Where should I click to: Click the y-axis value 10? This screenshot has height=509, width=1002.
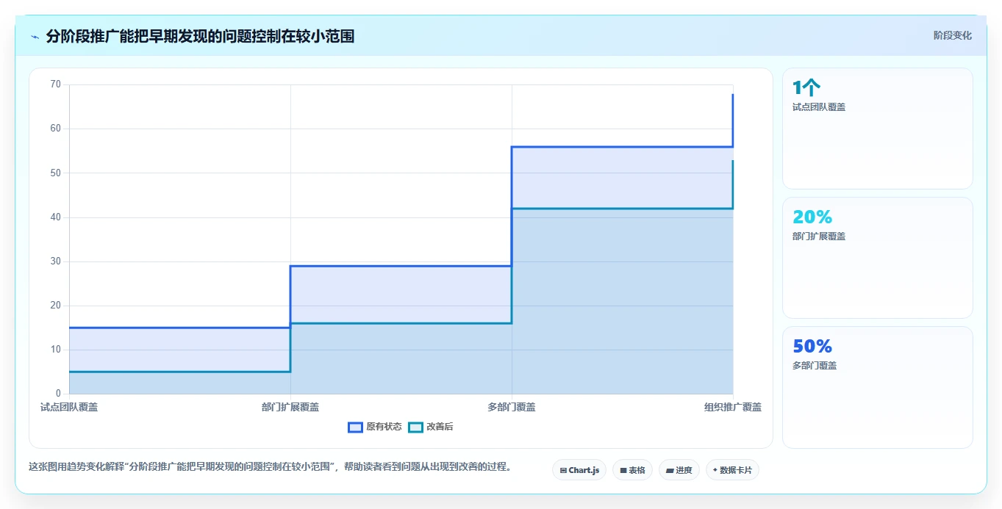point(56,350)
